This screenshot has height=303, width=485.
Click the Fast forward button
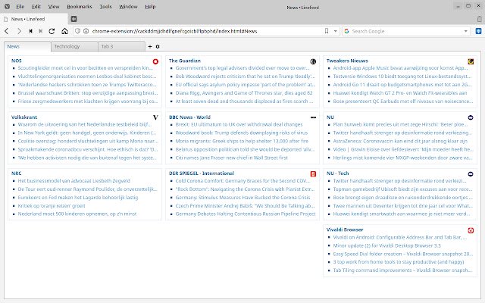40,31
